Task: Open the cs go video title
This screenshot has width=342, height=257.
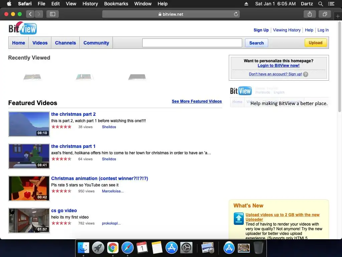Action: 64,210
